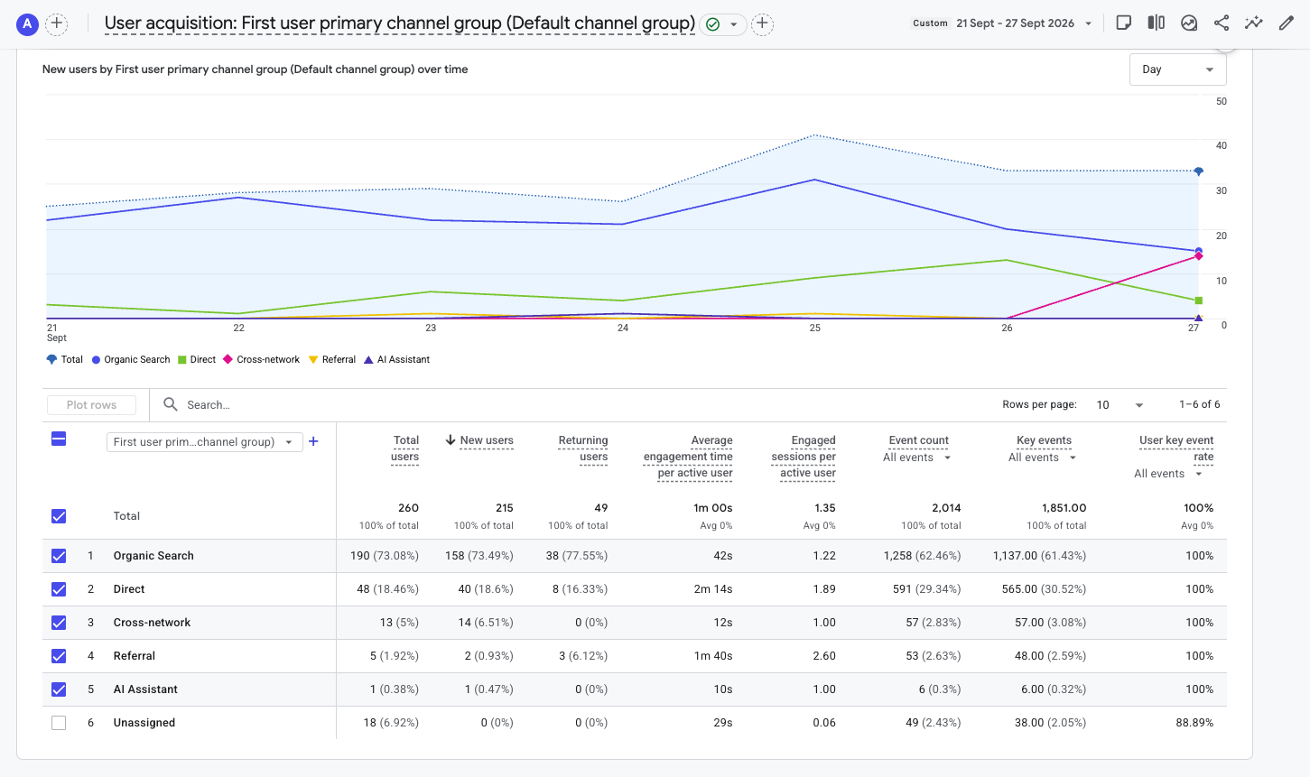Open the Day granularity dropdown

pyautogui.click(x=1178, y=69)
